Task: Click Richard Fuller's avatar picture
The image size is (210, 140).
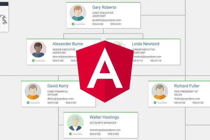Action: click(x=160, y=91)
